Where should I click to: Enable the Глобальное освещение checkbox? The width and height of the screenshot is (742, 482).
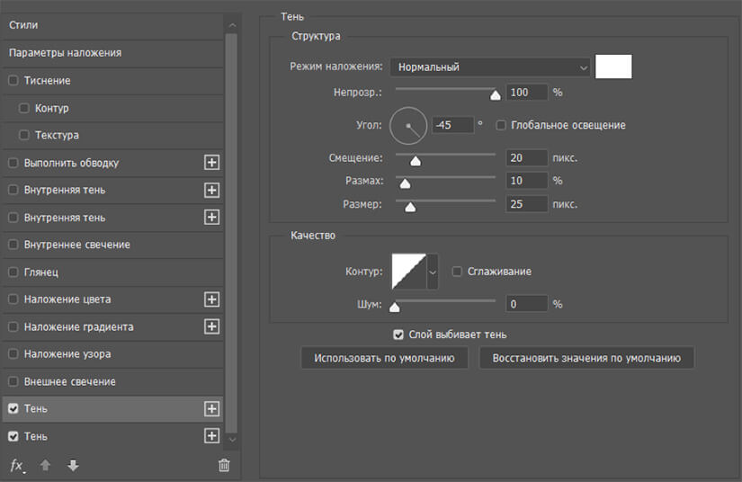pyautogui.click(x=502, y=125)
